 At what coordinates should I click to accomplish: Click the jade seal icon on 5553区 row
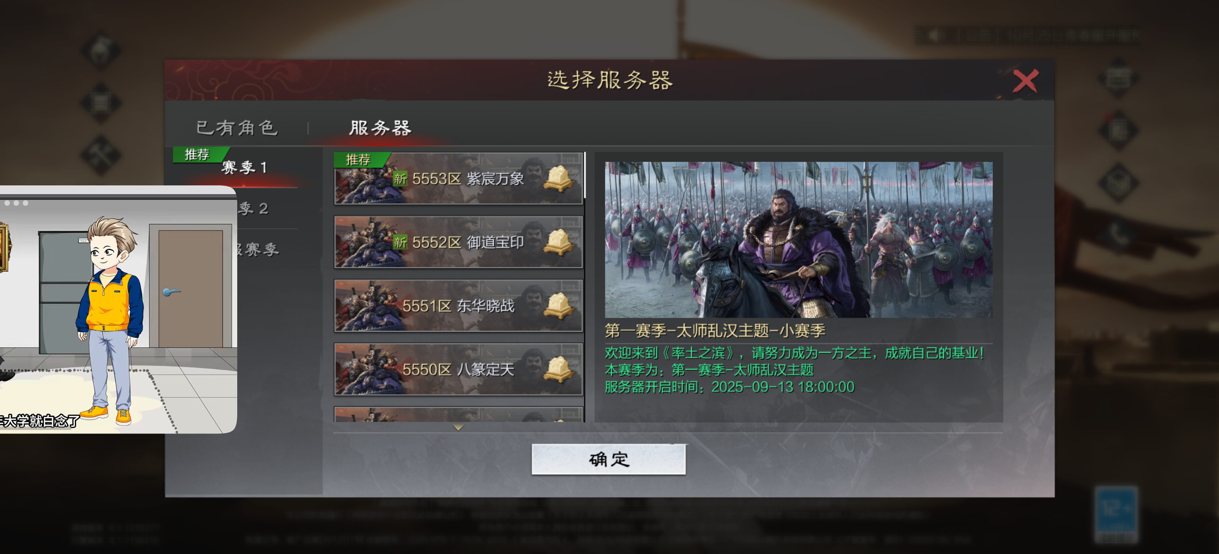point(559,178)
